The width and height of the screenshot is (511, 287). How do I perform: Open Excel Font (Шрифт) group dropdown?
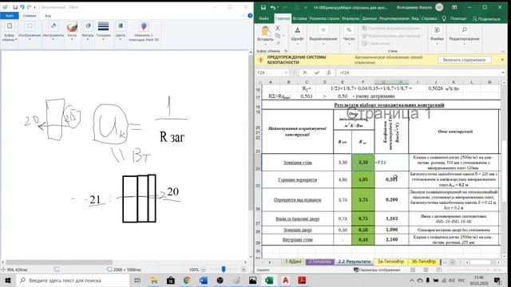click(x=297, y=36)
